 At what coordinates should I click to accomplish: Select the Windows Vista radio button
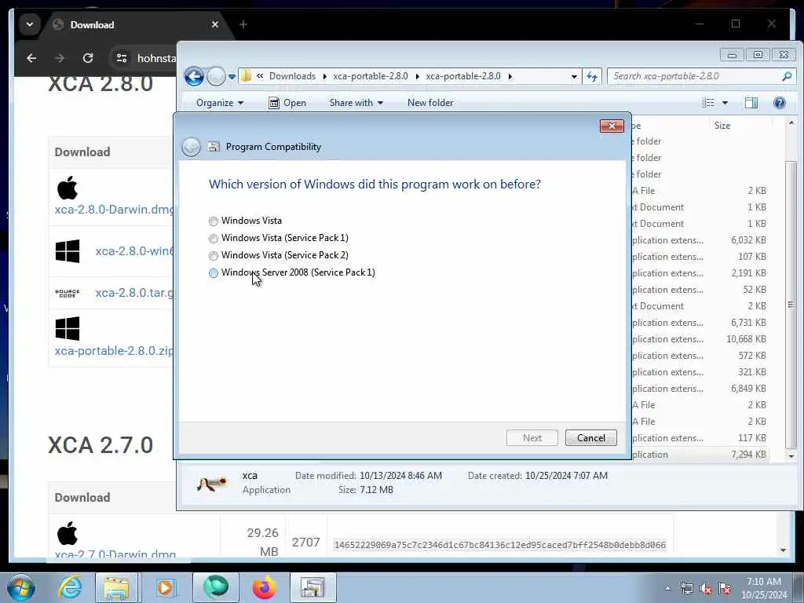tap(214, 221)
